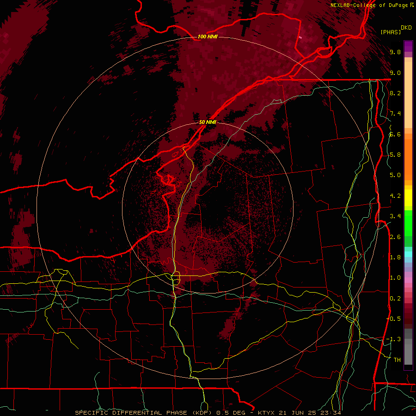Click the "DKD" label above the color bar
This screenshot has height=416, width=416.
(x=406, y=28)
